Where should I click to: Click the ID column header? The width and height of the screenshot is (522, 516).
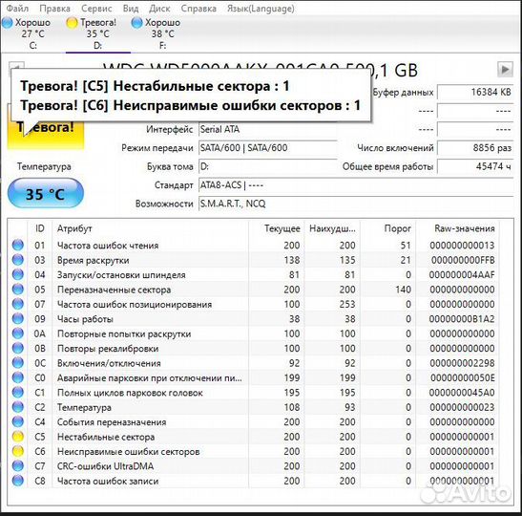(40, 228)
